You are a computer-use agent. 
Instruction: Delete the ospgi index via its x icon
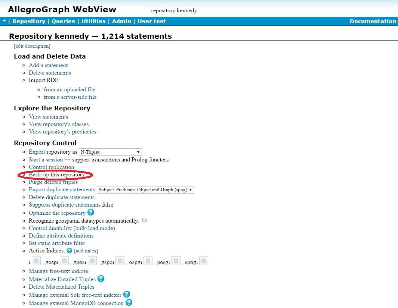pyautogui.click(x=148, y=261)
